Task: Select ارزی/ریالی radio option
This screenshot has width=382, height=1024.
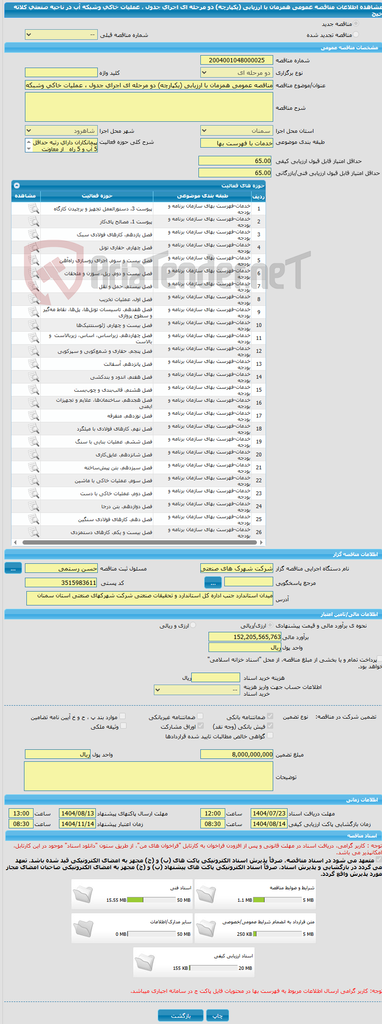Action: [x=271, y=625]
